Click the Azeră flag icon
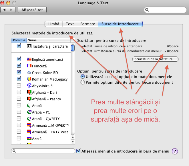The image size is (189, 166). point(29,138)
